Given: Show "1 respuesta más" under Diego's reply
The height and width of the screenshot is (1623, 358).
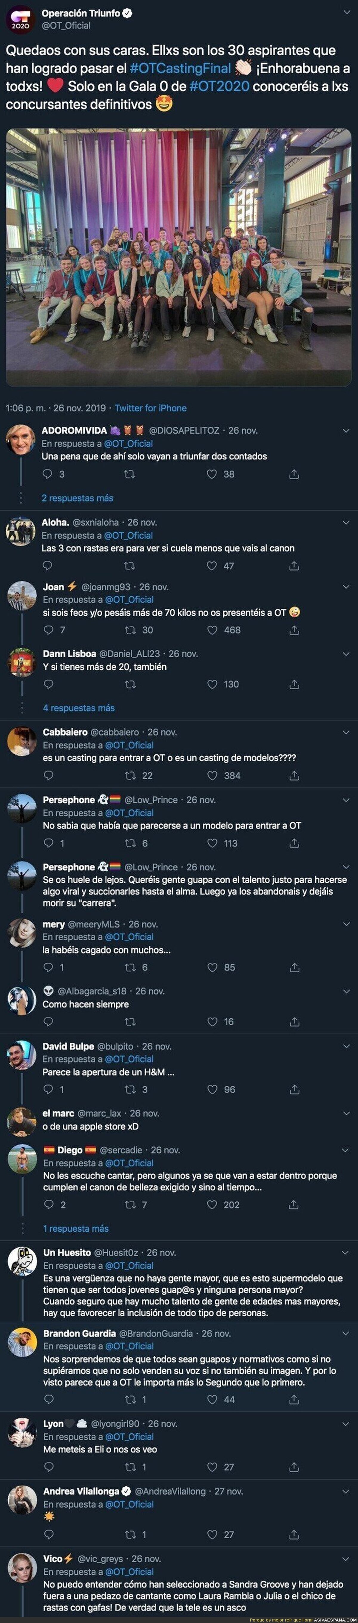Looking at the screenshot, I should (76, 1228).
